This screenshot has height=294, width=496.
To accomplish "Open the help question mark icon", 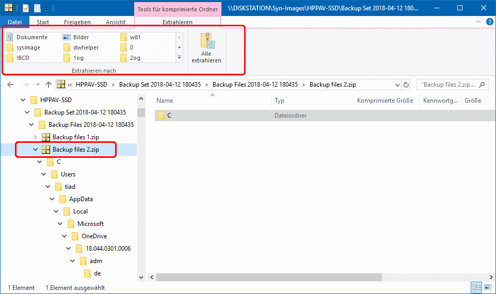I will click(x=489, y=22).
